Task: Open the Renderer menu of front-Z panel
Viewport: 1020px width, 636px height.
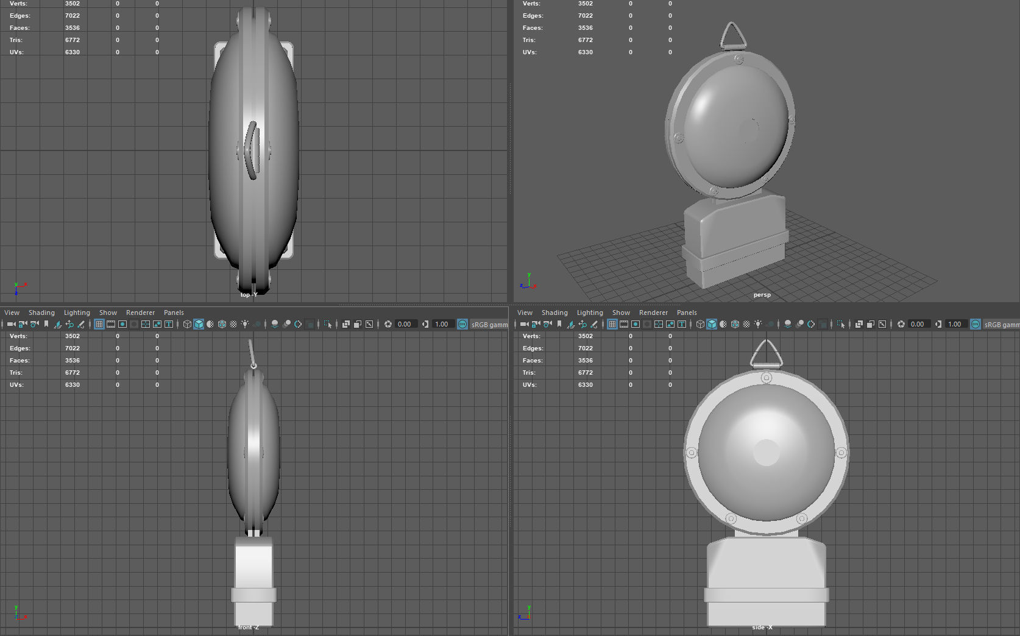Action: (x=140, y=313)
